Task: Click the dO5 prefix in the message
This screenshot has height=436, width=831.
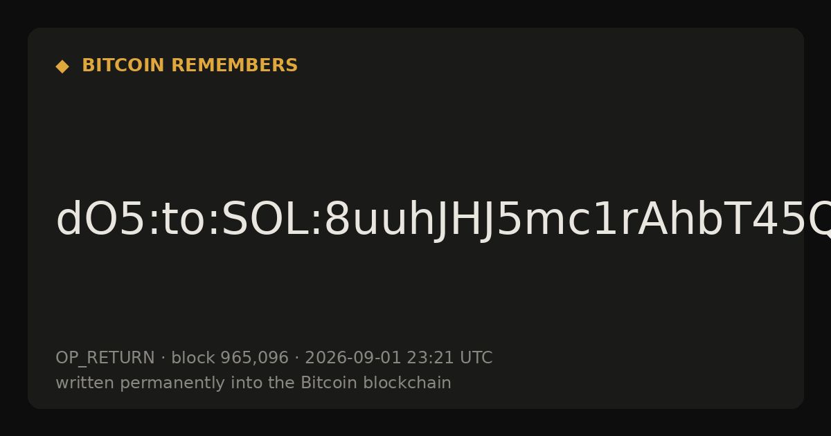Action: point(98,221)
